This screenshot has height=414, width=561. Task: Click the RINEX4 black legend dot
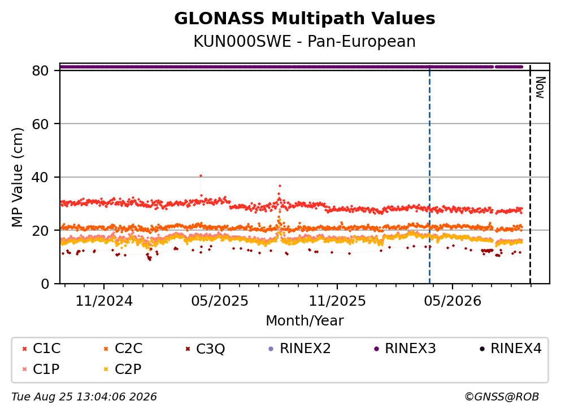tap(482, 349)
